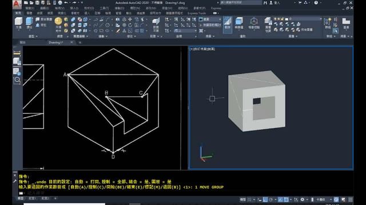Image resolution: width=366 pixels, height=205 pixels.
Task: Click the wrench customize icon beside command line
Action: click(x=15, y=181)
